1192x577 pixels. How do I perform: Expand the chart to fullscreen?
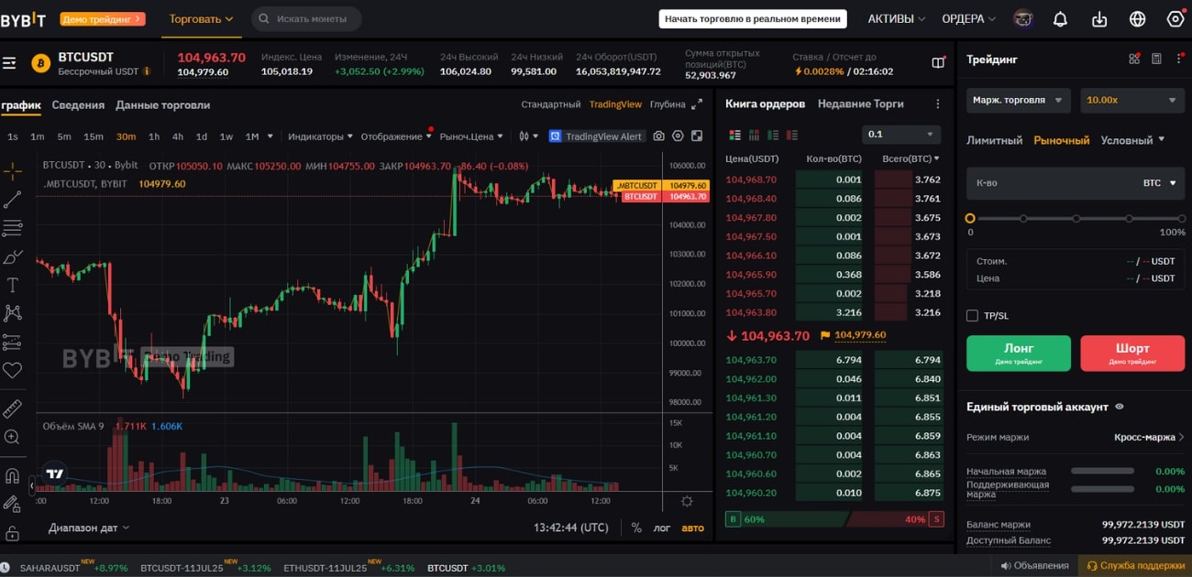[x=697, y=104]
